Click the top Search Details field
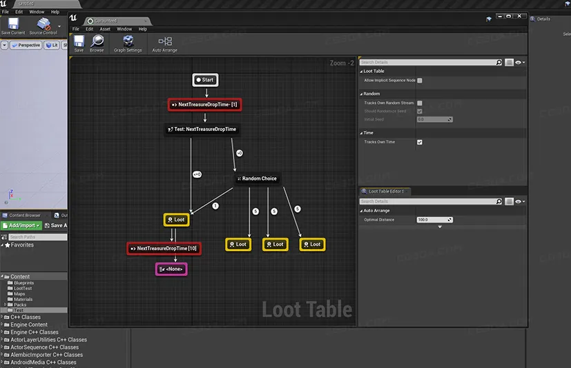Screen dimensions: 571x368 pyautogui.click(x=431, y=63)
